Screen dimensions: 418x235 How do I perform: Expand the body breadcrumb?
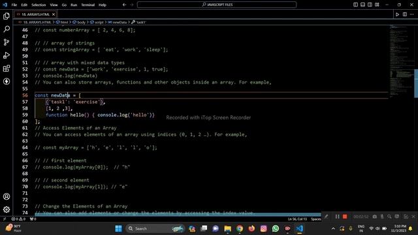tap(79, 22)
